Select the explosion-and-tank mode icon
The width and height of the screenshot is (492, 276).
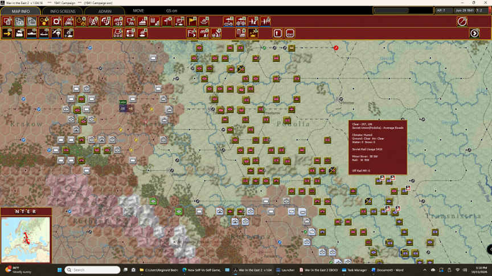(69, 33)
